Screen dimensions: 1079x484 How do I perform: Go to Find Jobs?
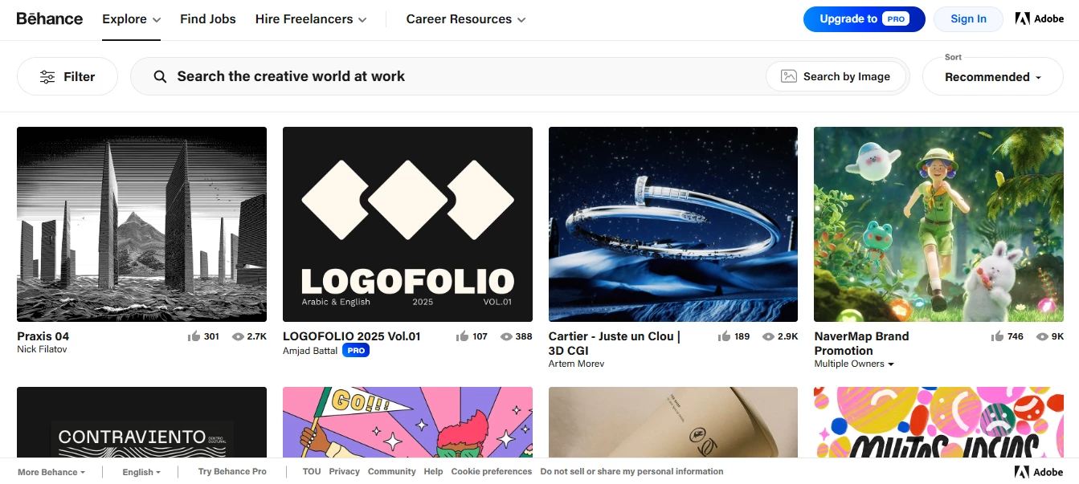(x=208, y=19)
